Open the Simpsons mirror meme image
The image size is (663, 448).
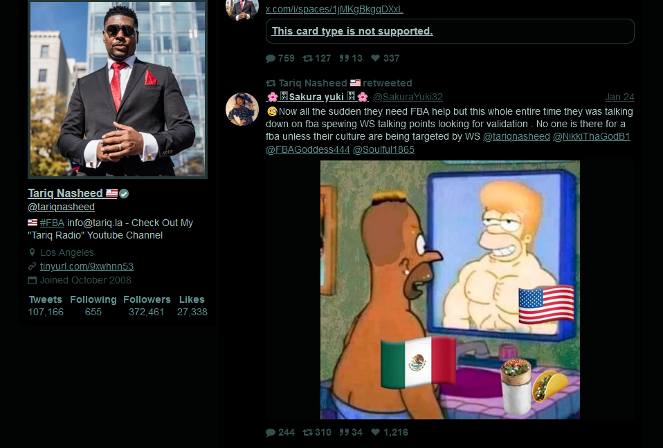point(450,290)
